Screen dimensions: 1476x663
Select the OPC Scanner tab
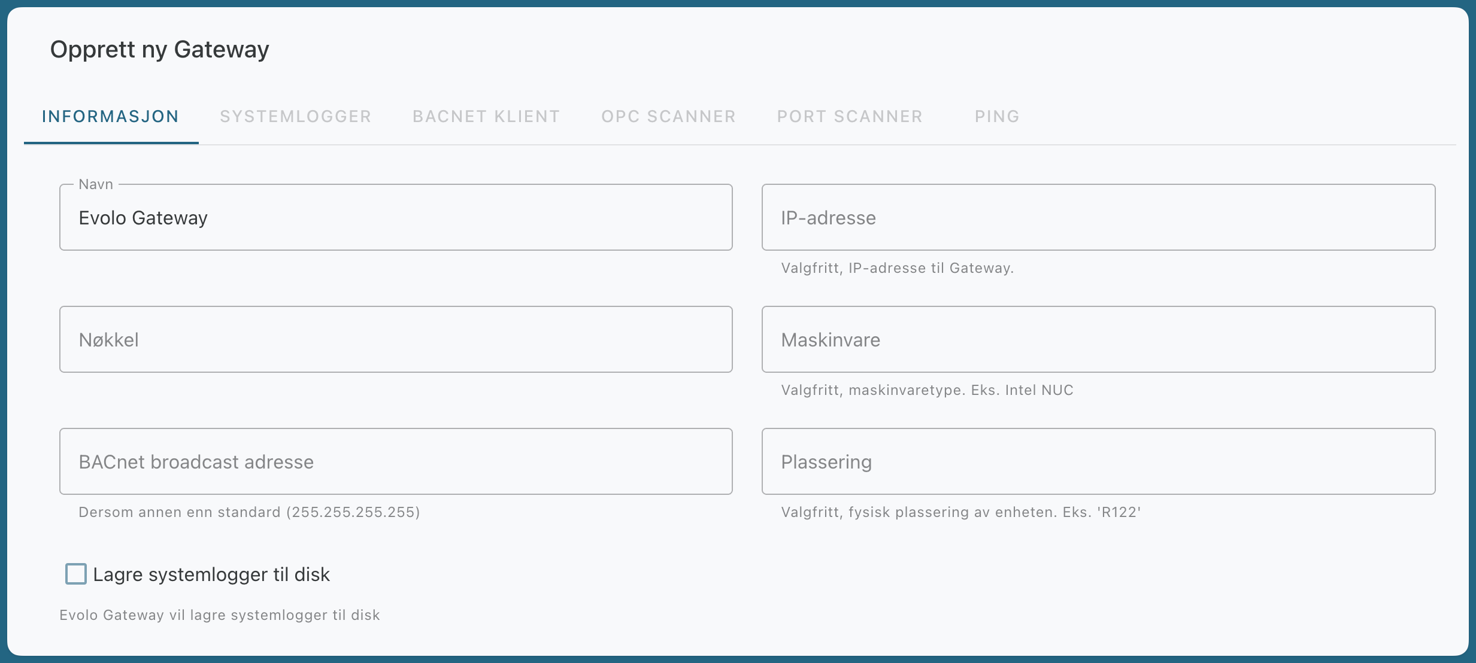click(x=669, y=116)
